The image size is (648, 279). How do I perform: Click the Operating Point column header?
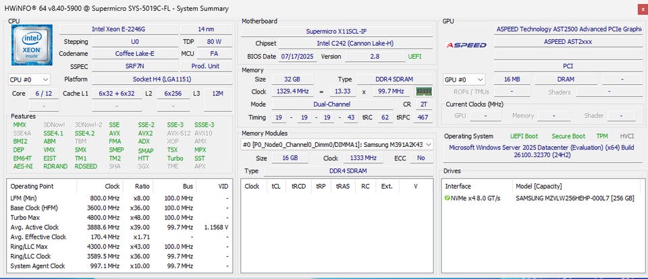[x=33, y=186]
